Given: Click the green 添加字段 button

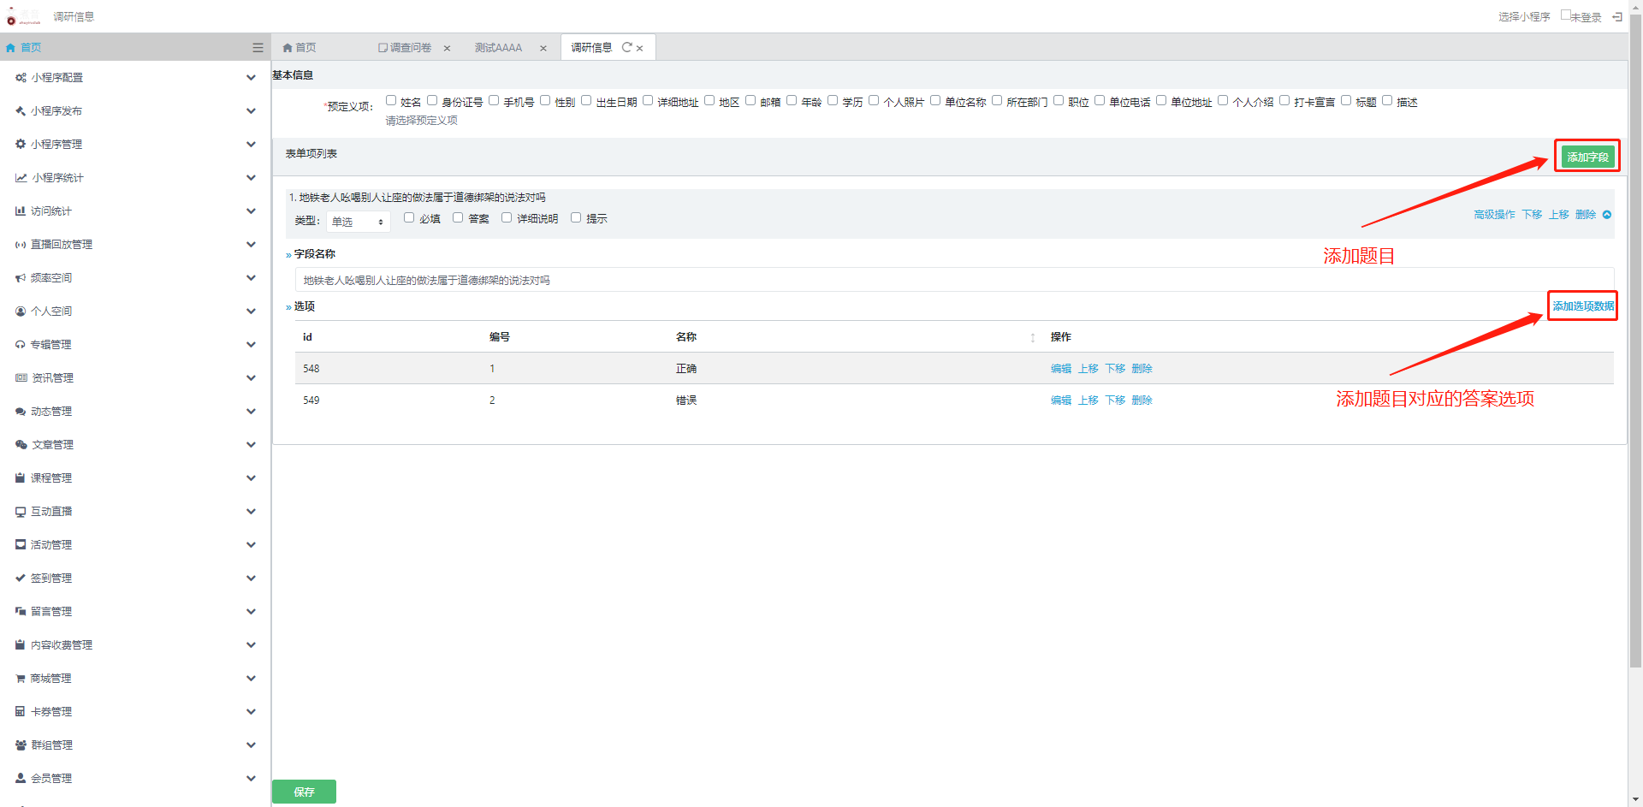Looking at the screenshot, I should point(1587,157).
